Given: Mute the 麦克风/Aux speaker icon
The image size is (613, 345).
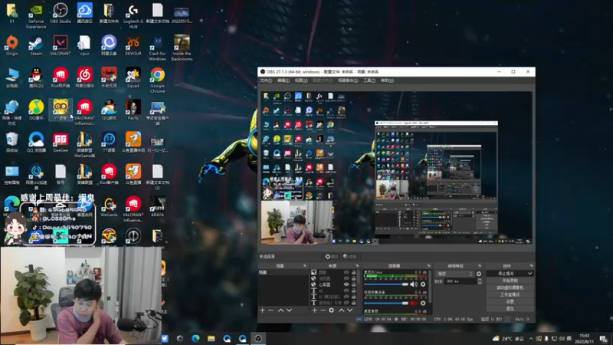Looking at the screenshot, I should (x=414, y=284).
